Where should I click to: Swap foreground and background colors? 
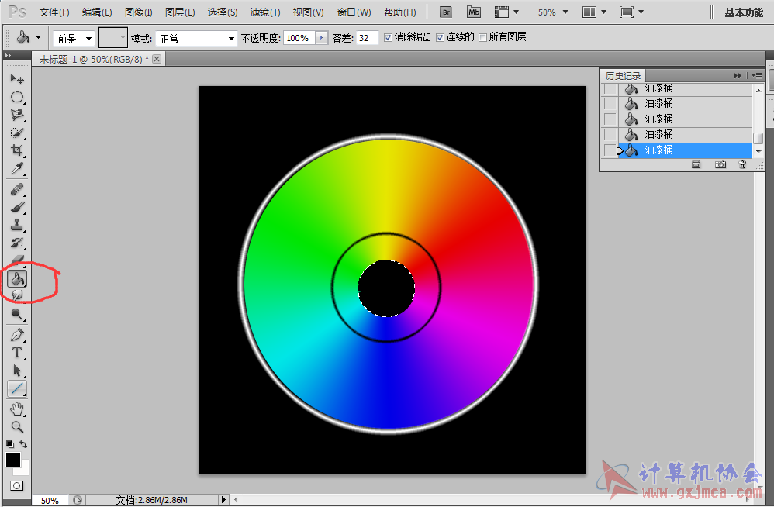point(23,444)
